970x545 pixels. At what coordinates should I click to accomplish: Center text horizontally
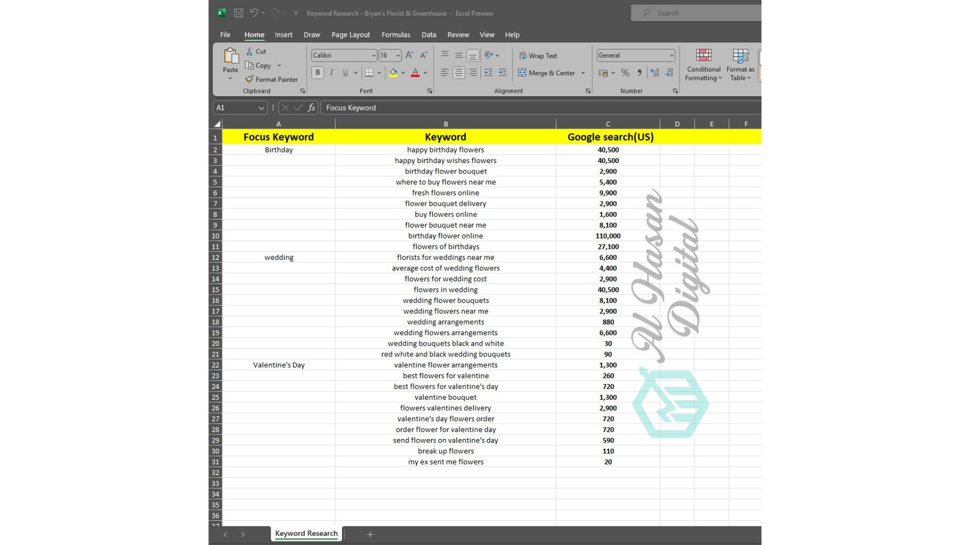pyautogui.click(x=459, y=73)
